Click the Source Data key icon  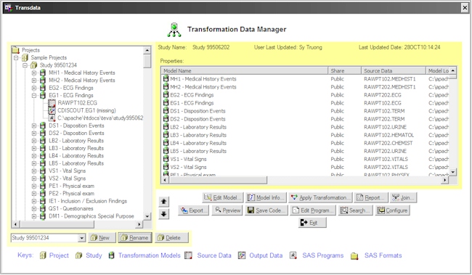189,255
